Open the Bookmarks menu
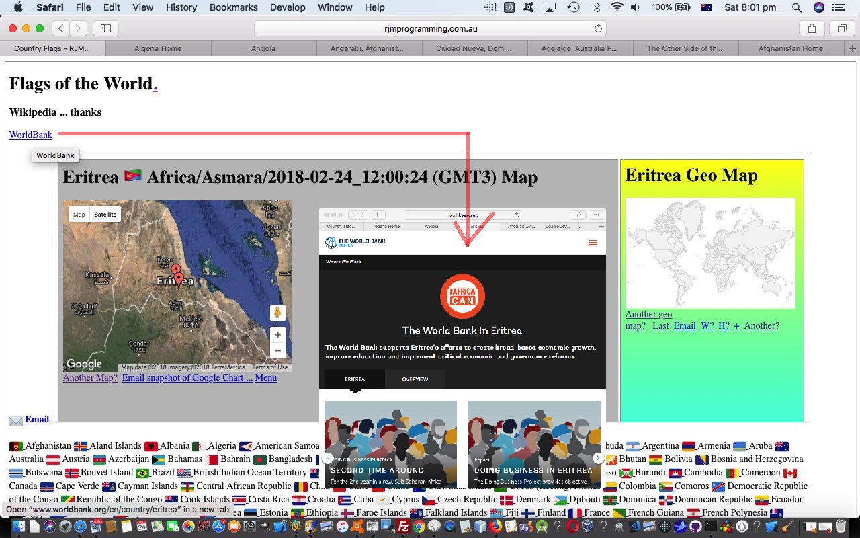Screen dimensions: 860x538 (233, 7)
